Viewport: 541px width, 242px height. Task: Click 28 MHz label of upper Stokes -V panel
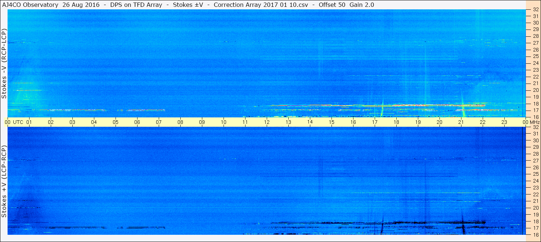(x=536, y=36)
